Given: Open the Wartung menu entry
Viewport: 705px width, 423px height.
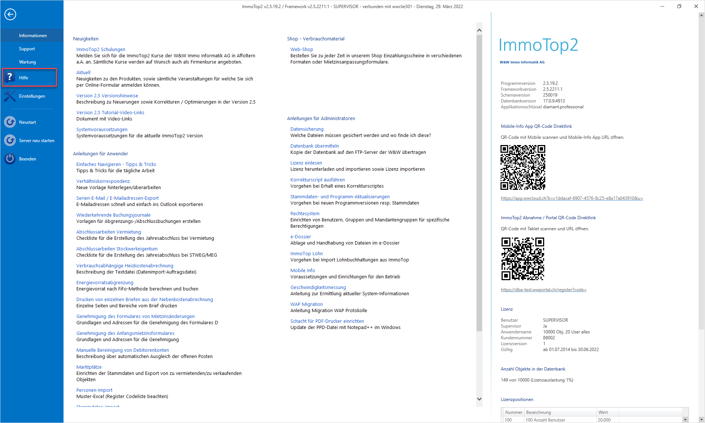Looking at the screenshot, I should coord(28,62).
